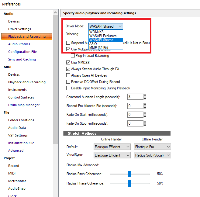200x197 pixels.
Task: Open Driver Settings page
Action: [x=19, y=29]
